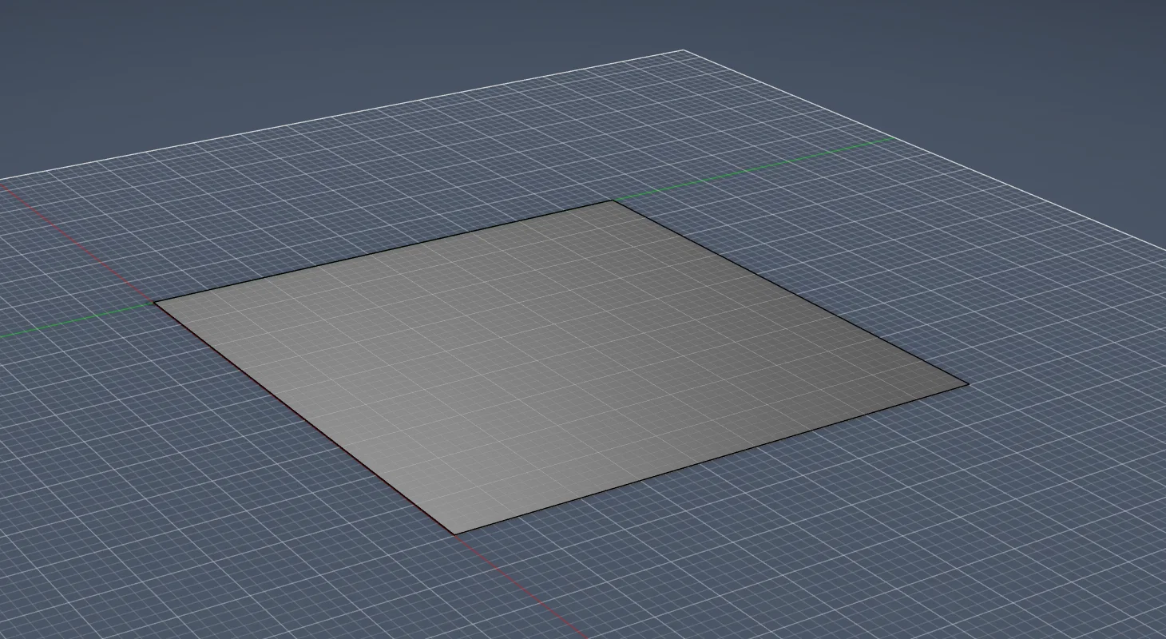Image resolution: width=1166 pixels, height=639 pixels.
Task: Click the plane's nearest corner vertex
Action: pos(455,533)
